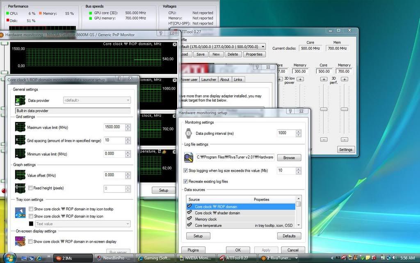Open the Windows Start orb
The height and width of the screenshot is (263, 420).
[10, 258]
